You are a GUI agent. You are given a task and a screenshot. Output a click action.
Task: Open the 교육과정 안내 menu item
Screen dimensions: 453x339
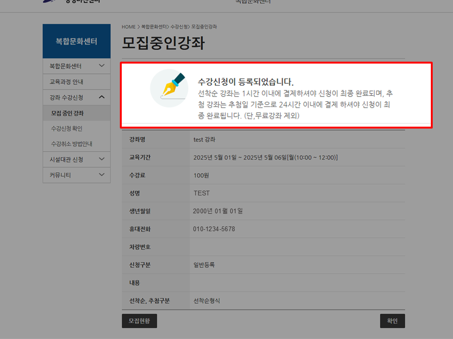(76, 81)
